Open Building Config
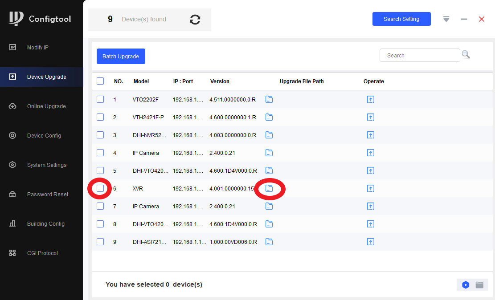Screen dimensions: 495x300 tap(41, 223)
